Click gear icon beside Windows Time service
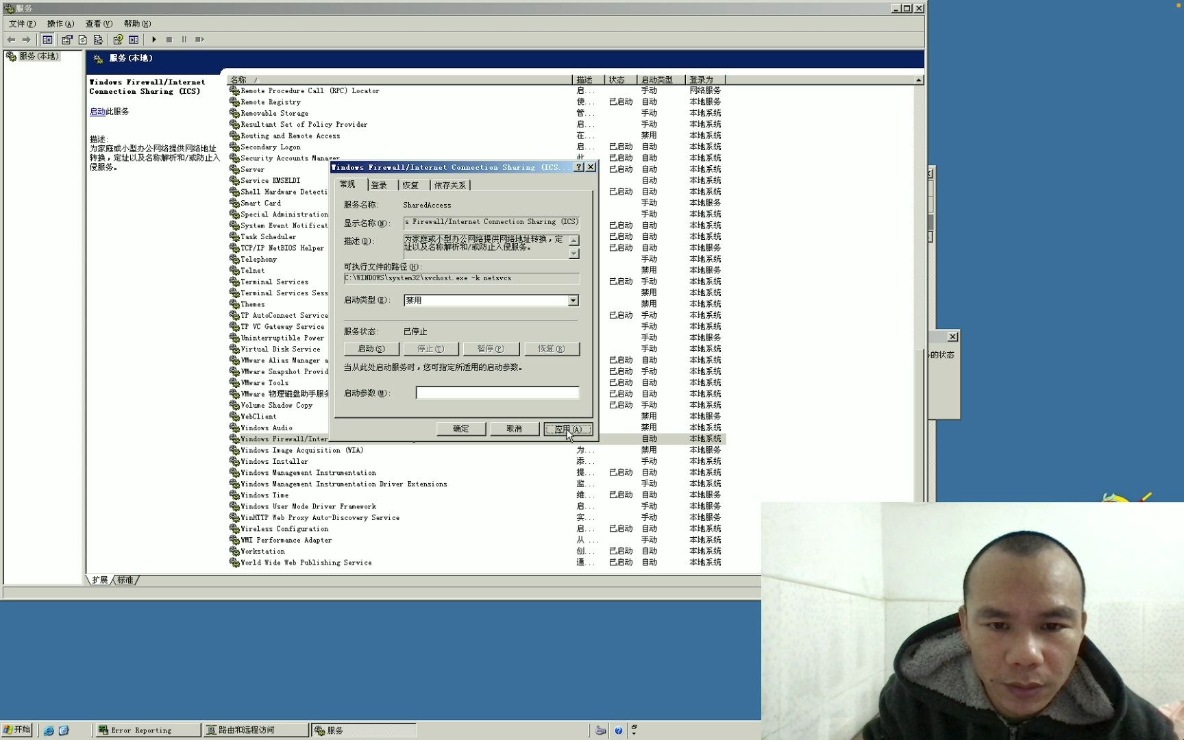The image size is (1184, 740). pos(234,495)
